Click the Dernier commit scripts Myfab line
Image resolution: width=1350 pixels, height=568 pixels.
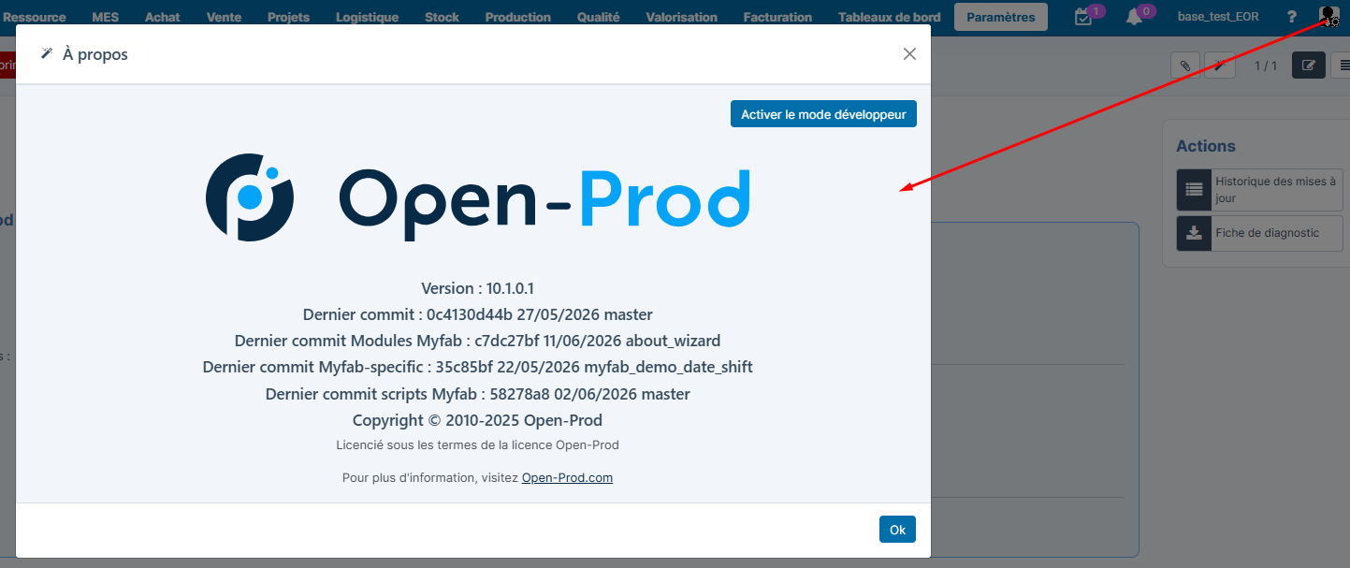pos(477,394)
